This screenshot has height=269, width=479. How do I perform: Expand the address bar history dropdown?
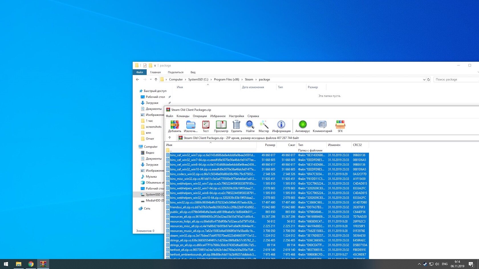(x=424, y=80)
